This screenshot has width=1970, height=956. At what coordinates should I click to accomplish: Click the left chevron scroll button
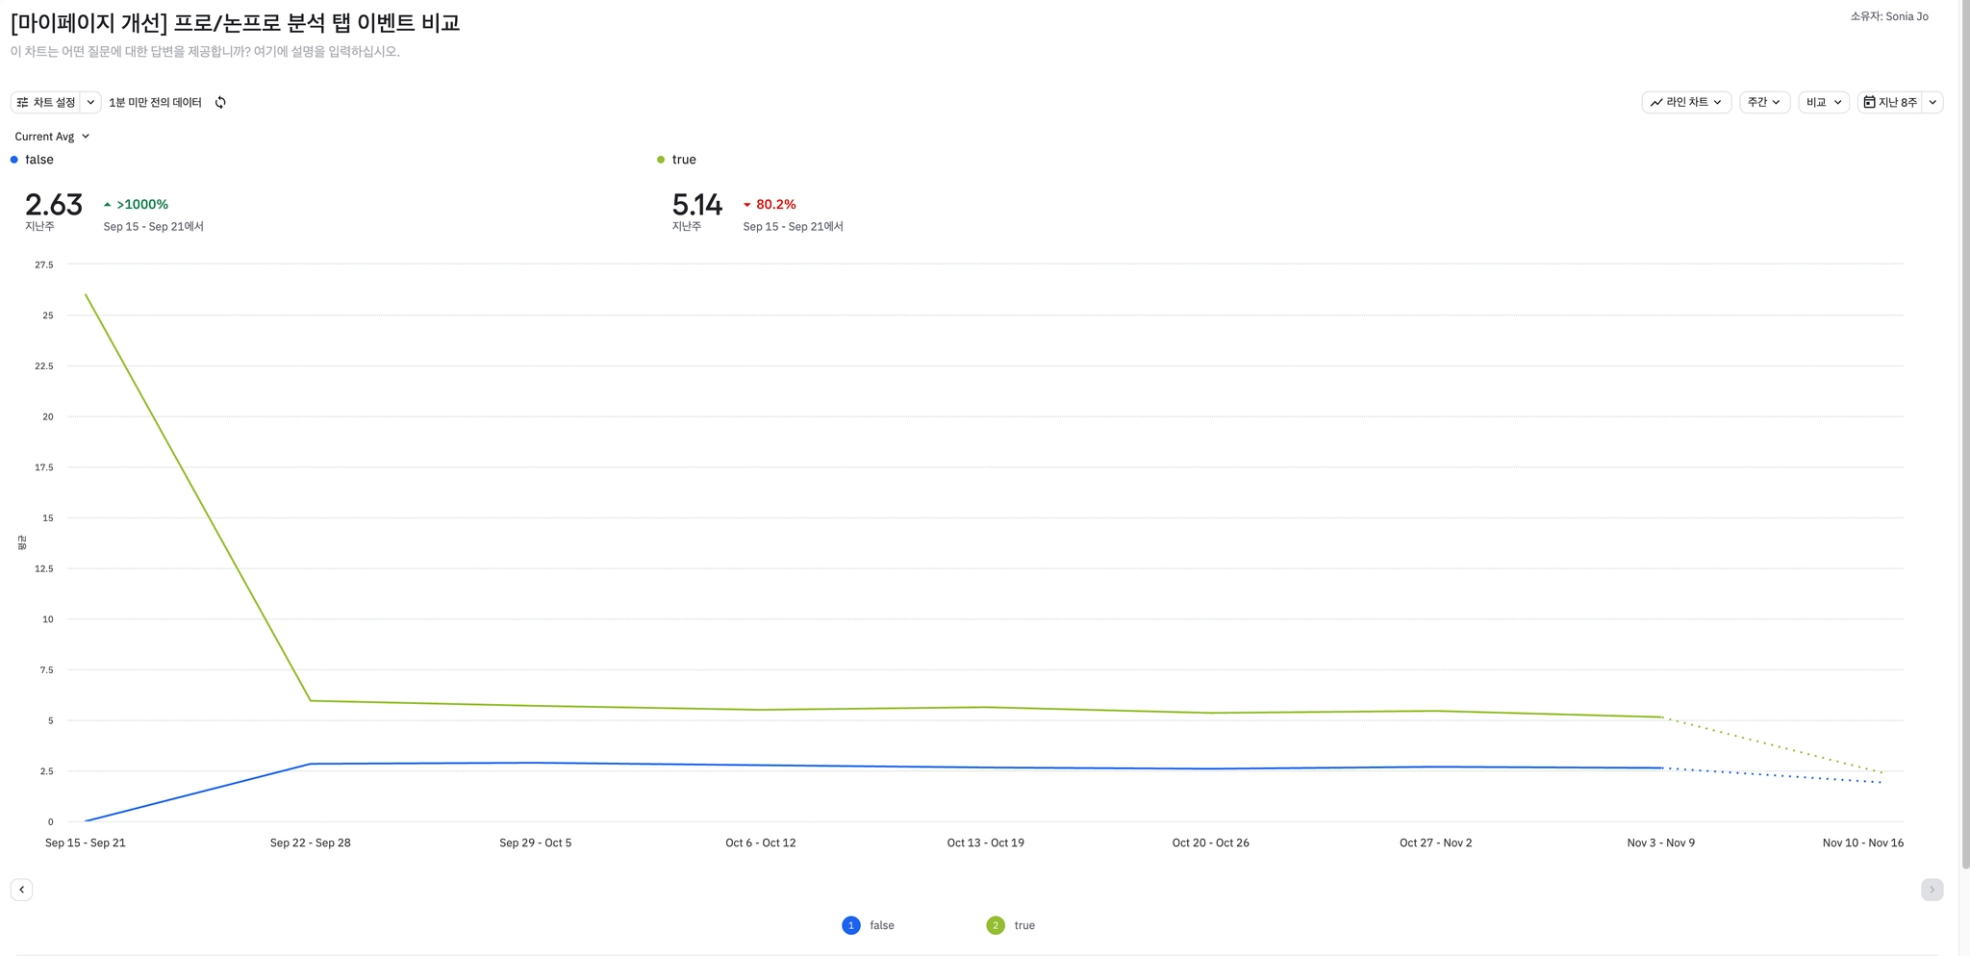tap(22, 890)
